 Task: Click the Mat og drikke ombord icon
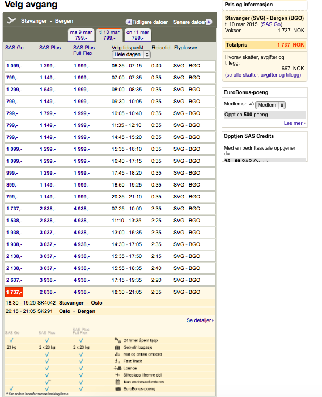tap(117, 354)
